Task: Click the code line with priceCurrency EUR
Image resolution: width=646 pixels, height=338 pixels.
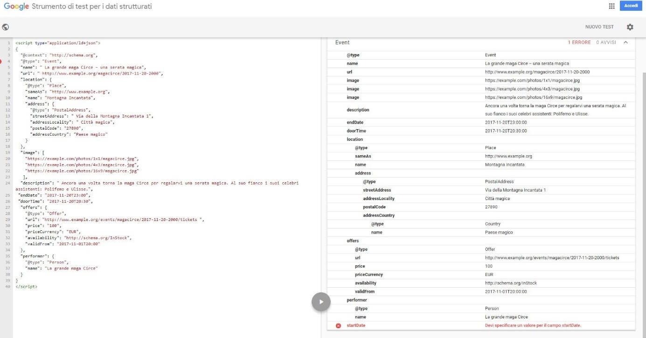Action: [53, 232]
